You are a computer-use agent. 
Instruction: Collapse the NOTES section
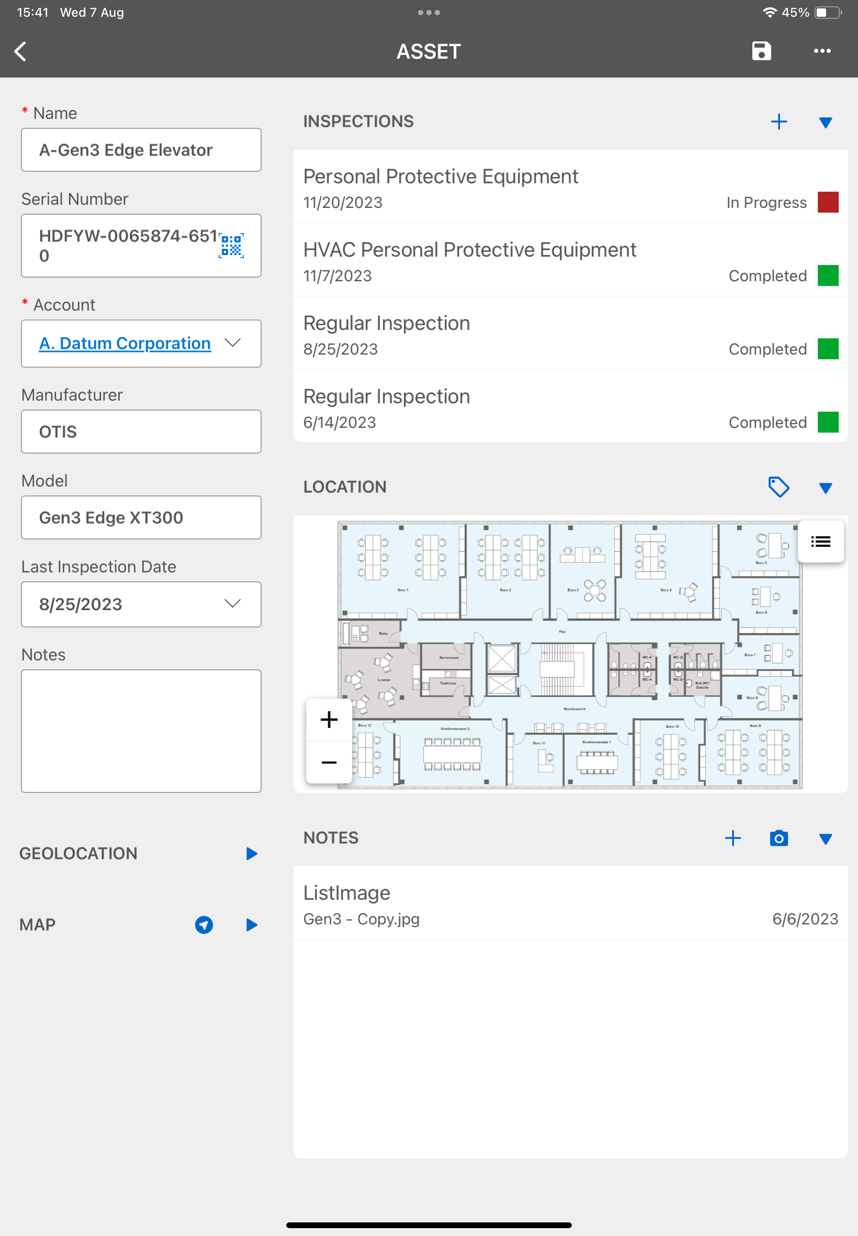coord(825,838)
